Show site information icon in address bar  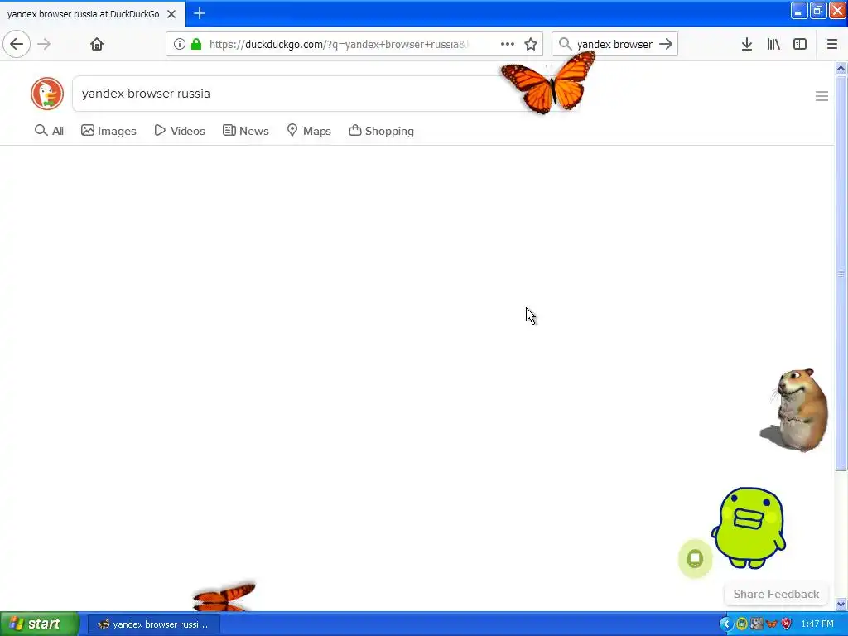180,45
